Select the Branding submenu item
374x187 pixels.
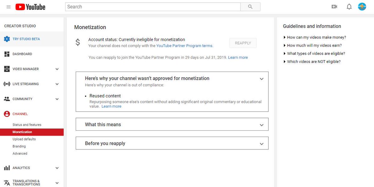[19, 146]
